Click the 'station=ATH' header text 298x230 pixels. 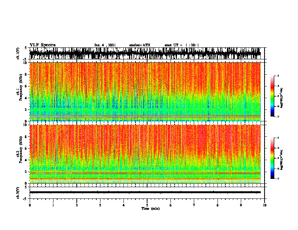[140, 45]
